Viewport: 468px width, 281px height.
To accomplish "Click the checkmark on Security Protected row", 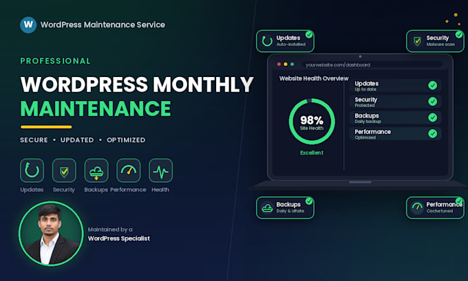I will (432, 102).
